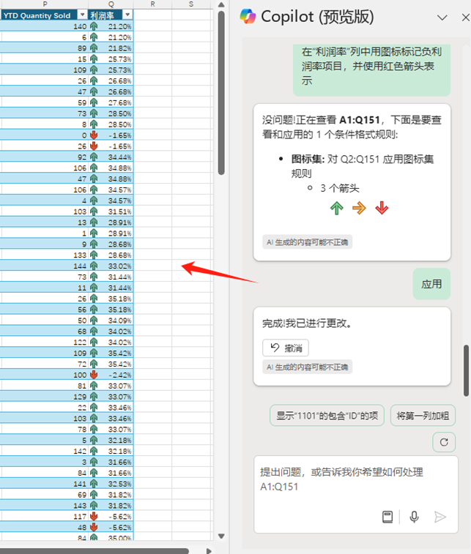
Task: Select column P header
Action: tap(45, 4)
